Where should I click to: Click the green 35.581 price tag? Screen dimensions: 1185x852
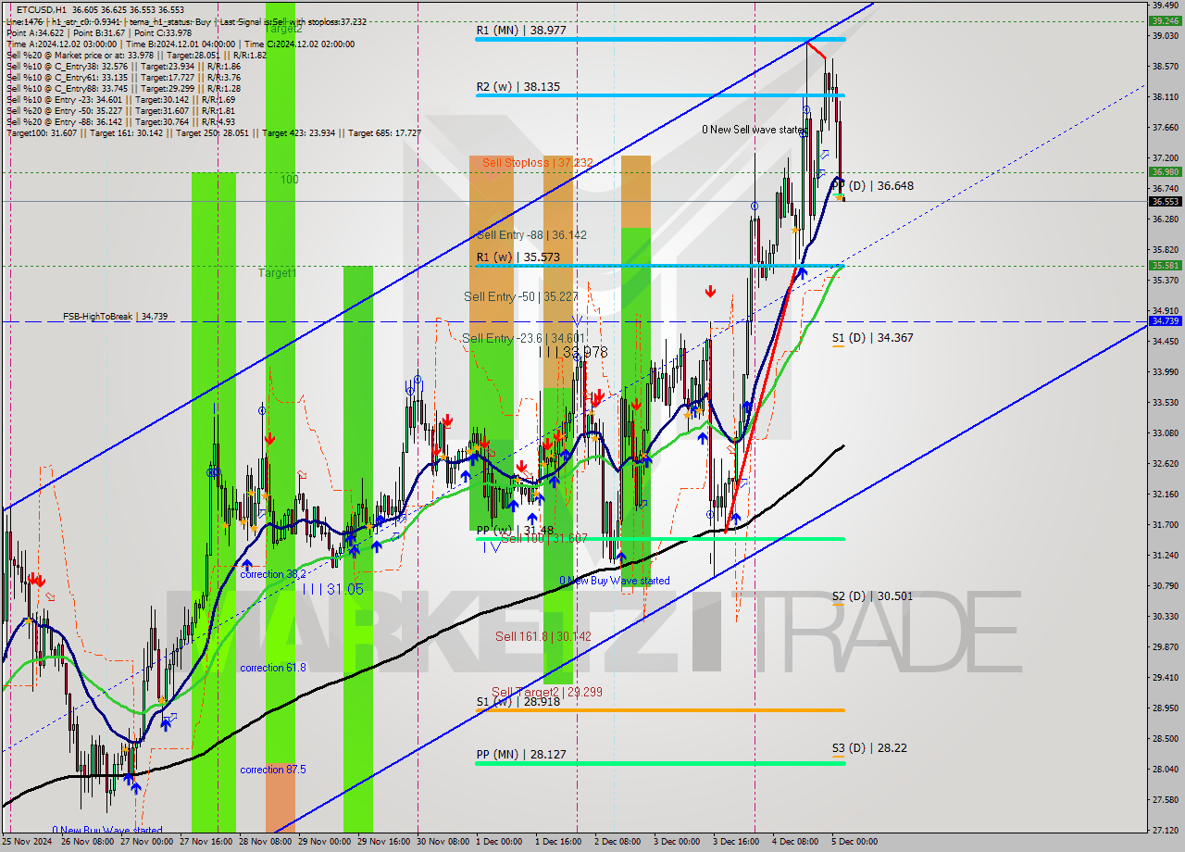pos(1165,265)
